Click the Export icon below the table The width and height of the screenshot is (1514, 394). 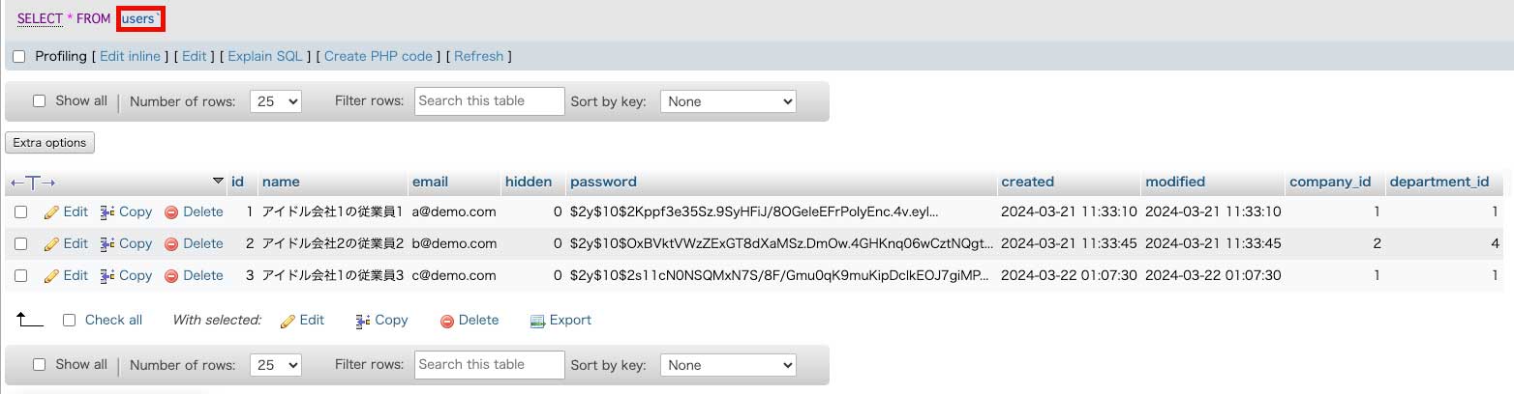[x=538, y=321]
